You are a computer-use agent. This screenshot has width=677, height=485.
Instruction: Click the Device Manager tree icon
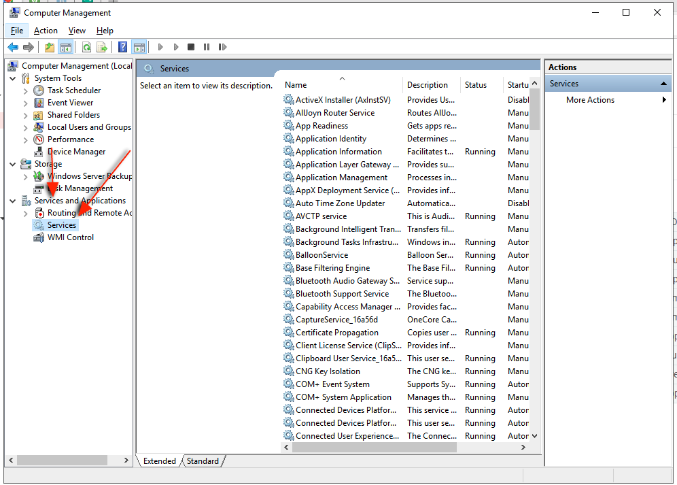point(39,152)
